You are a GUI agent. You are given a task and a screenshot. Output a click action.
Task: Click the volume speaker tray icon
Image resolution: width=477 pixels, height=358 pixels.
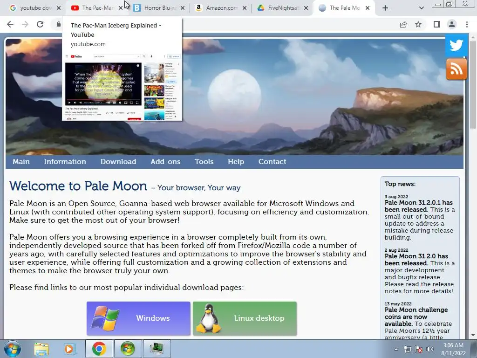[429, 349]
